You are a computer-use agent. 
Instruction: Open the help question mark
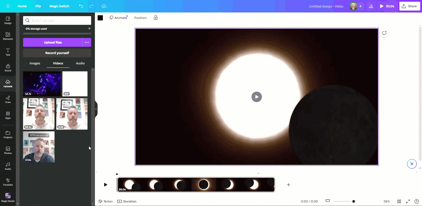pyautogui.click(x=417, y=201)
